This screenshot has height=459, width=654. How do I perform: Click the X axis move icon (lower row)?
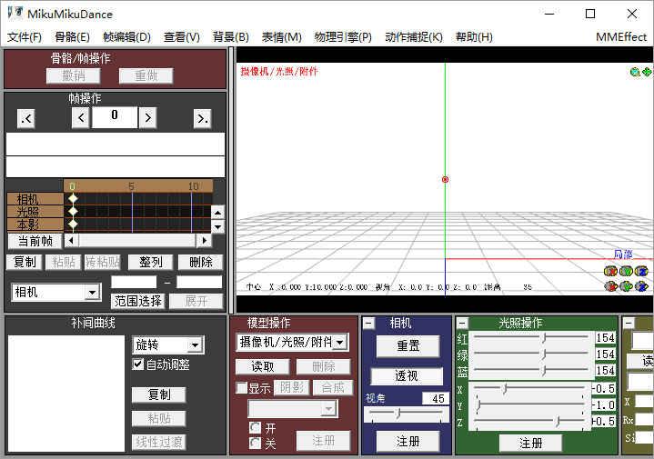pyautogui.click(x=611, y=286)
